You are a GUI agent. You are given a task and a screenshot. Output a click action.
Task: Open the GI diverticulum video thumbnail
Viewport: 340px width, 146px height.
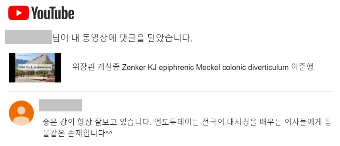[35, 68]
